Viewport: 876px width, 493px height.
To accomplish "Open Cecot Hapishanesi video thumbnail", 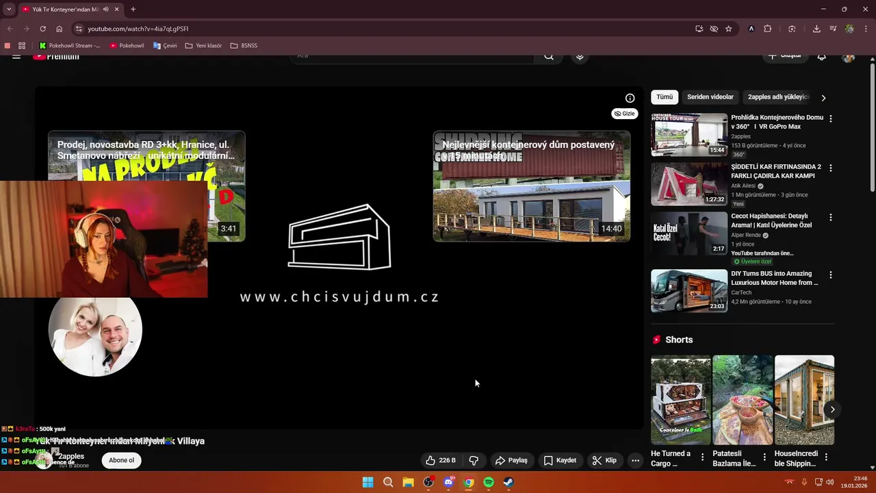I will point(689,233).
